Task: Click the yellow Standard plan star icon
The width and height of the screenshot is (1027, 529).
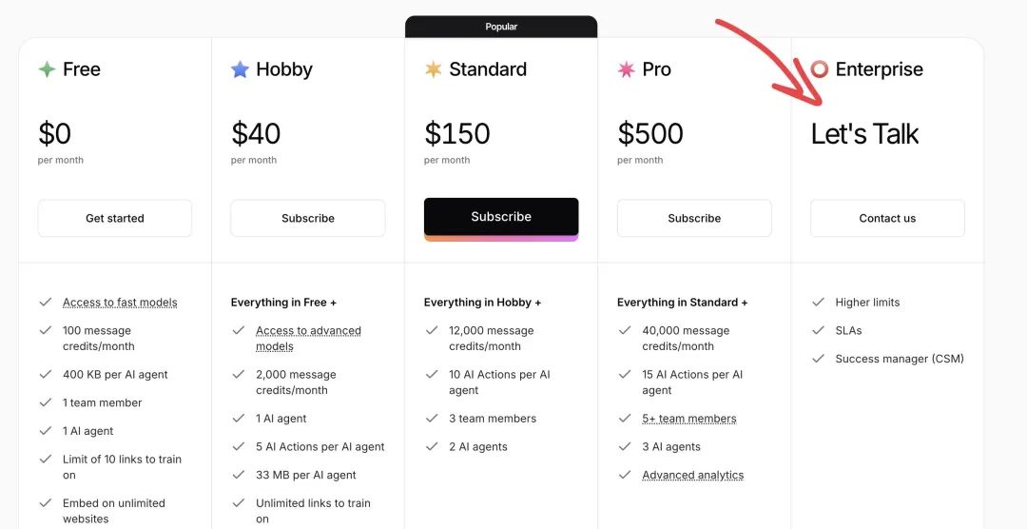Action: tap(433, 69)
